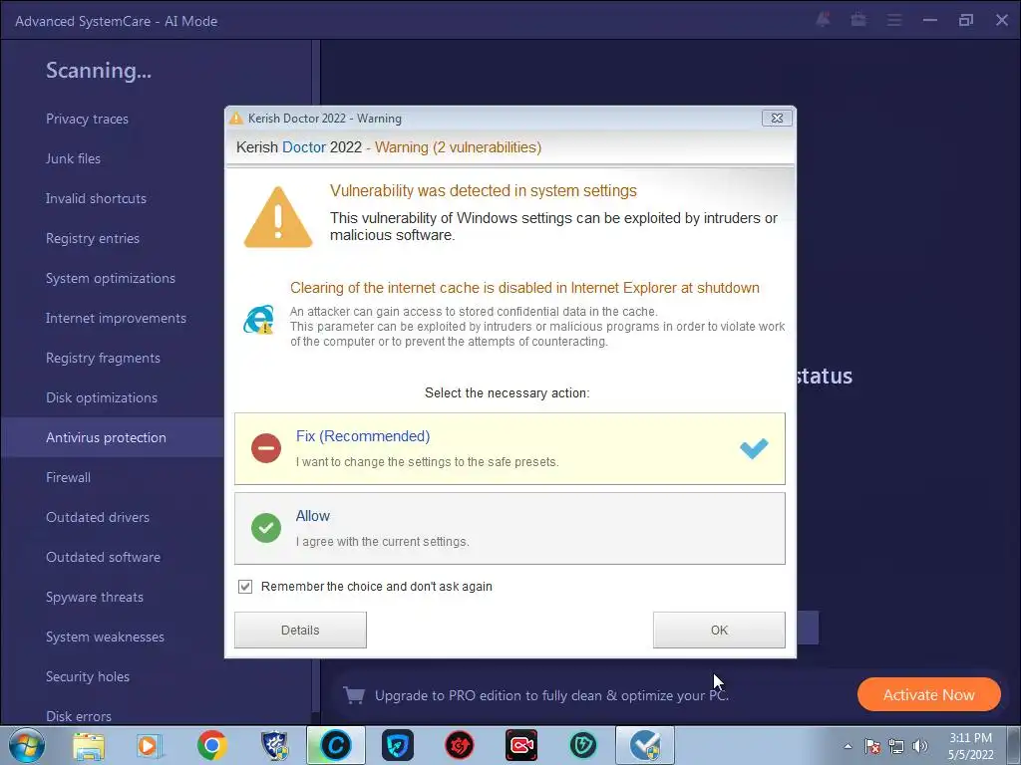Click the large yellow warning triangle icon
Viewport: 1021px width, 765px height.
click(x=278, y=217)
